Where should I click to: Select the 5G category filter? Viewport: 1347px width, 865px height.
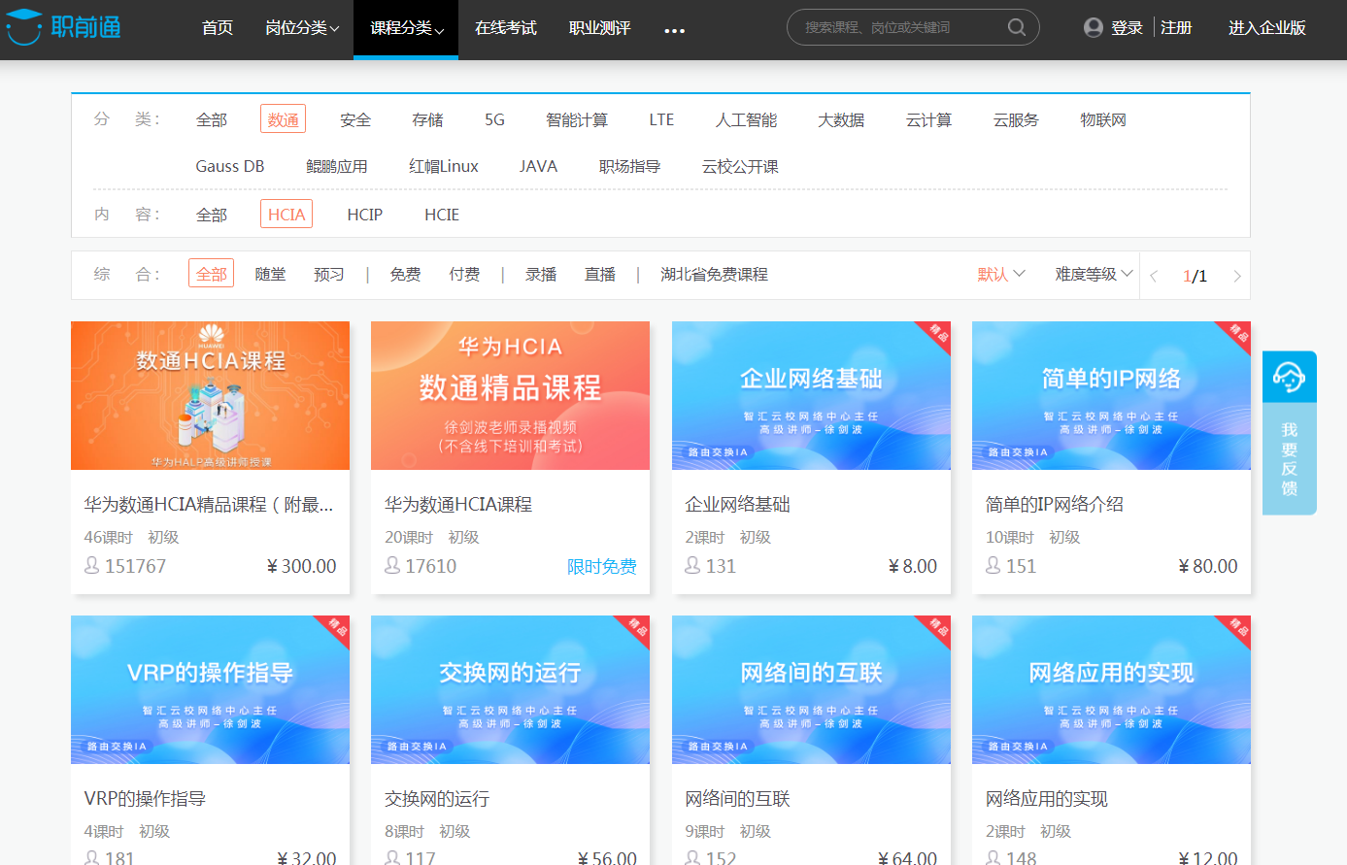tap(494, 119)
